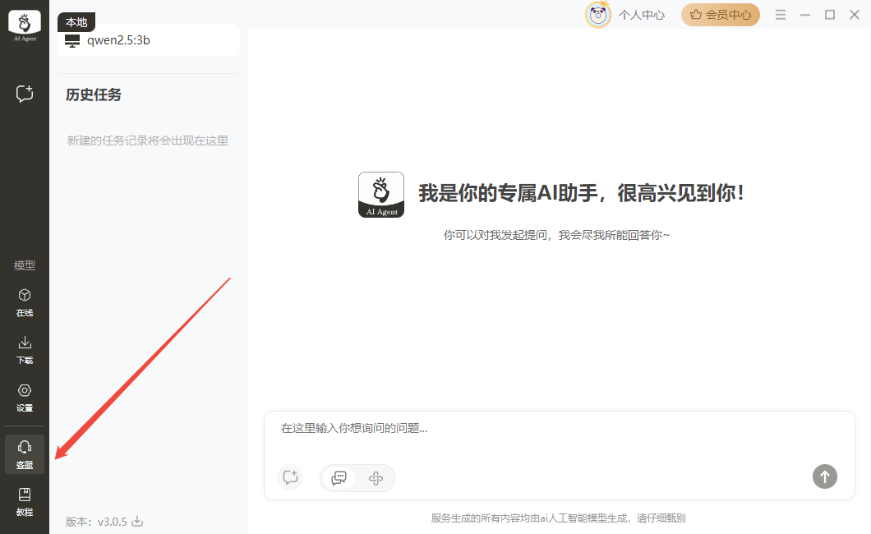Minimize the AI Agent window
Image resolution: width=871 pixels, height=534 pixels.
click(x=805, y=15)
